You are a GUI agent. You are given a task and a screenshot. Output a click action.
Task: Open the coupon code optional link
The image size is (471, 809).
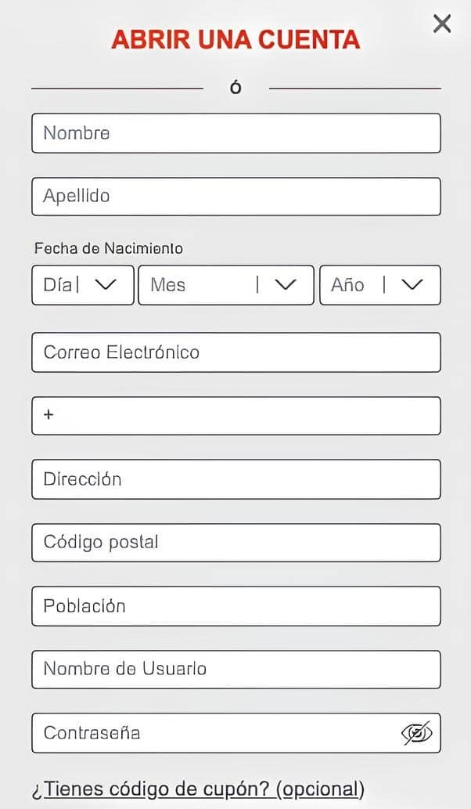[198, 789]
